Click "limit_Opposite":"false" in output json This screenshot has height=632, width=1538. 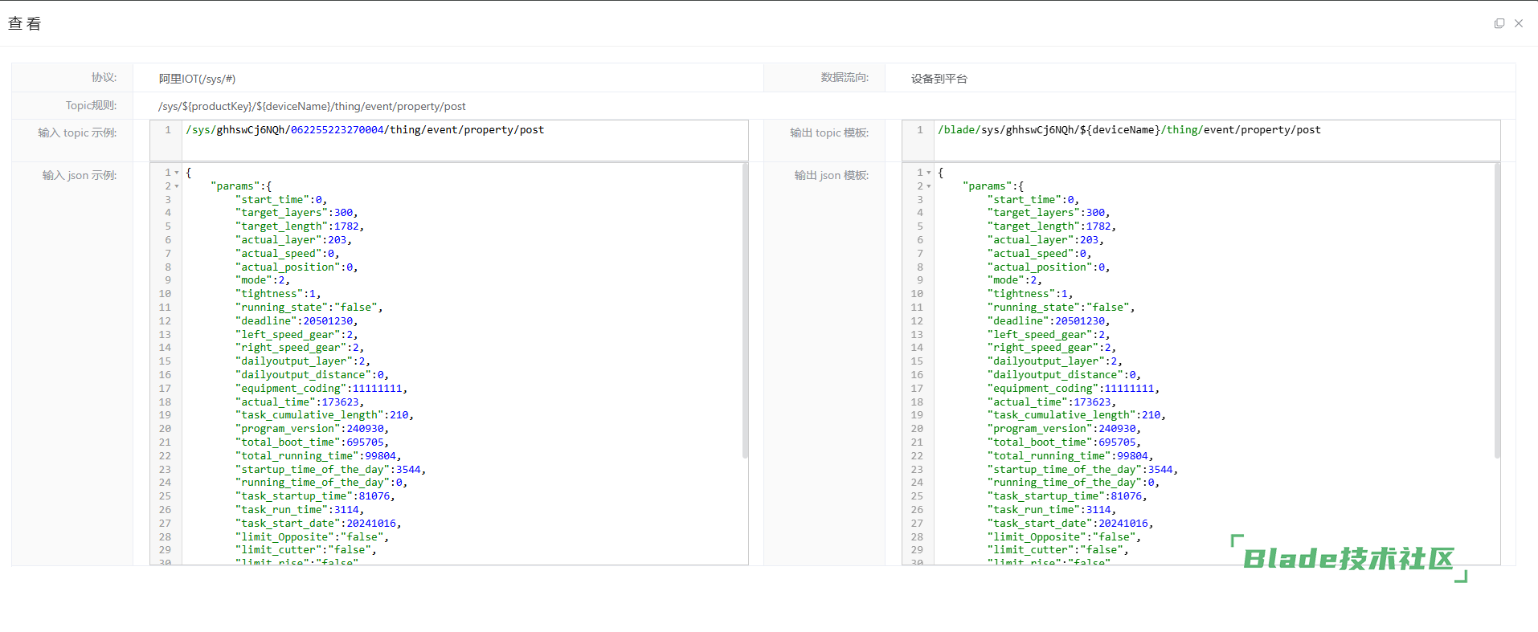[1061, 537]
